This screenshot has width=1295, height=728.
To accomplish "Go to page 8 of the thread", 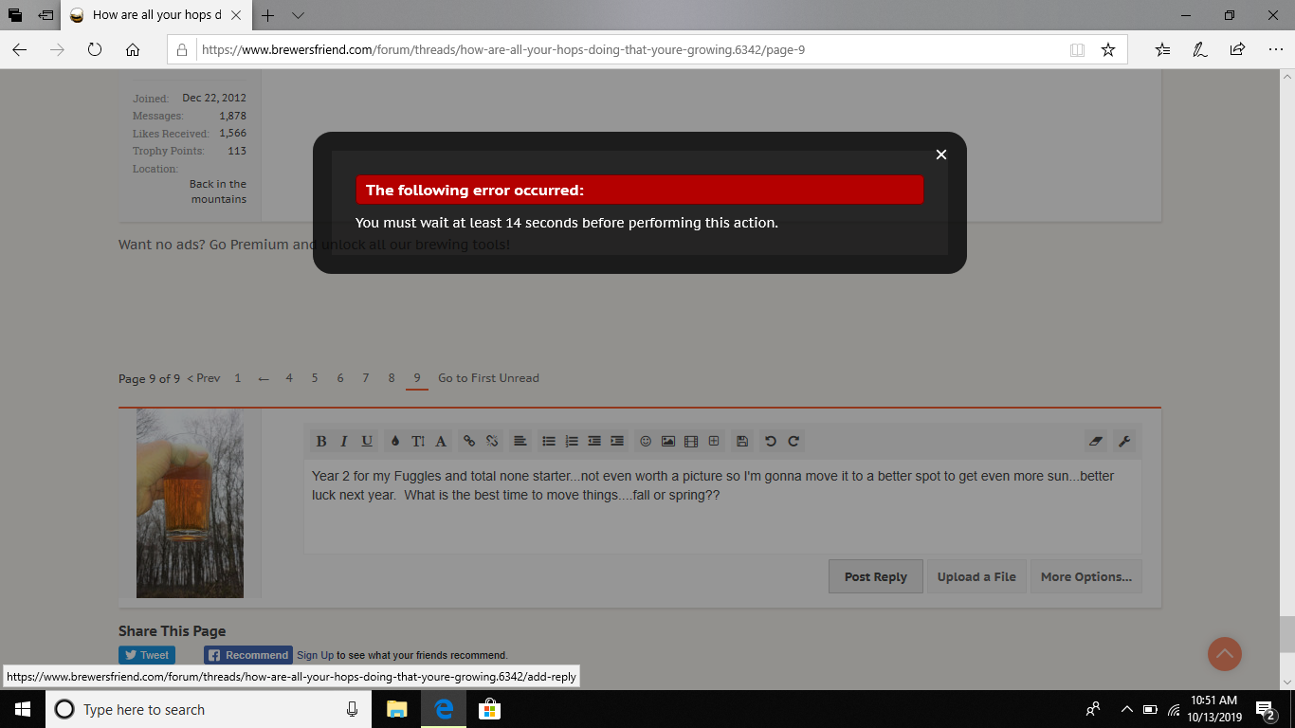I will [x=392, y=378].
